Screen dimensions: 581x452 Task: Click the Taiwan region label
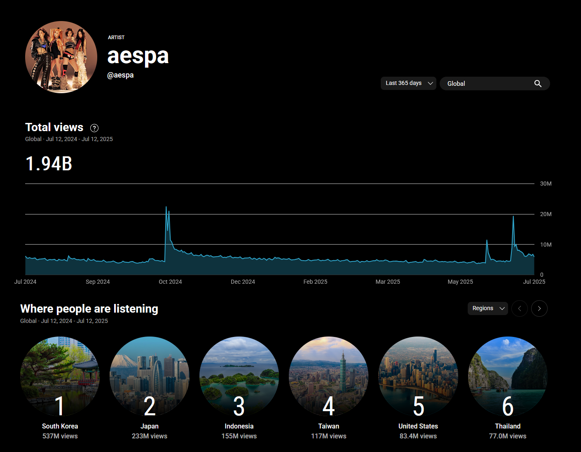pos(329,426)
